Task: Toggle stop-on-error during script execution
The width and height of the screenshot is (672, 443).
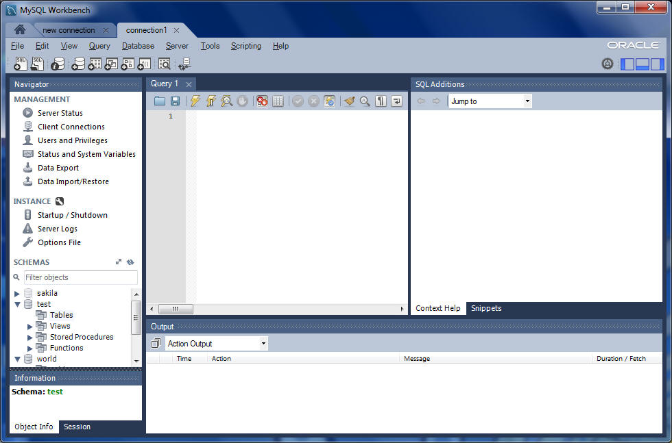Action: pos(262,101)
